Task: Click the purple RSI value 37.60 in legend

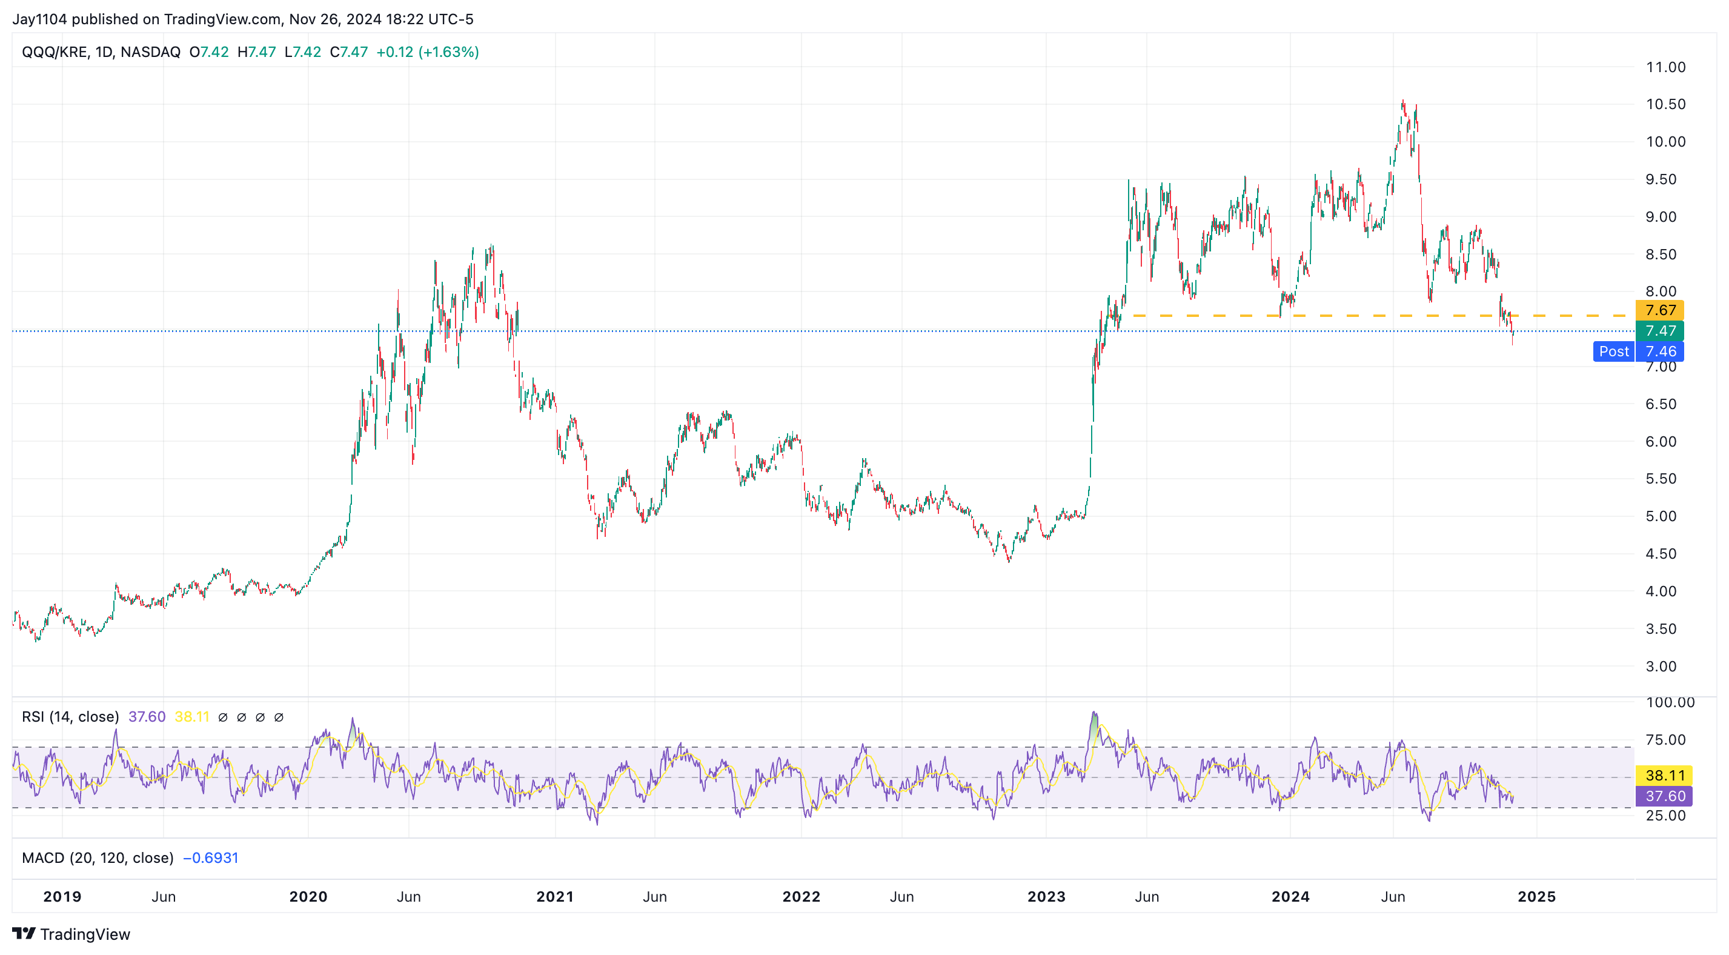Action: click(147, 717)
